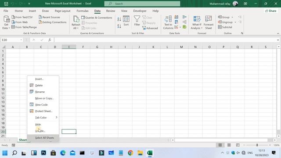Open File Explorer from taskbar
Viewport: 281px width, 158px height.
tap(140, 153)
